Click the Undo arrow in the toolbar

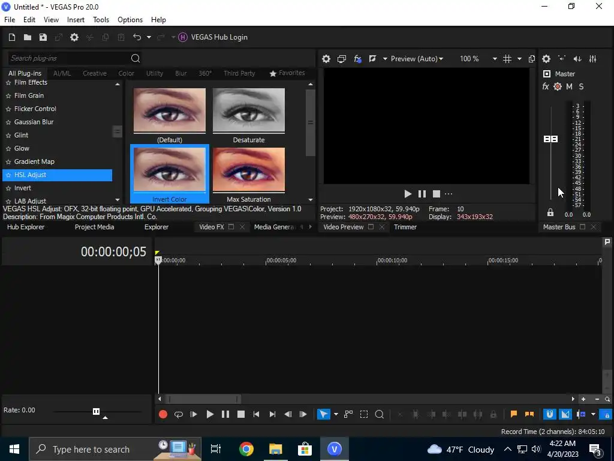(137, 37)
